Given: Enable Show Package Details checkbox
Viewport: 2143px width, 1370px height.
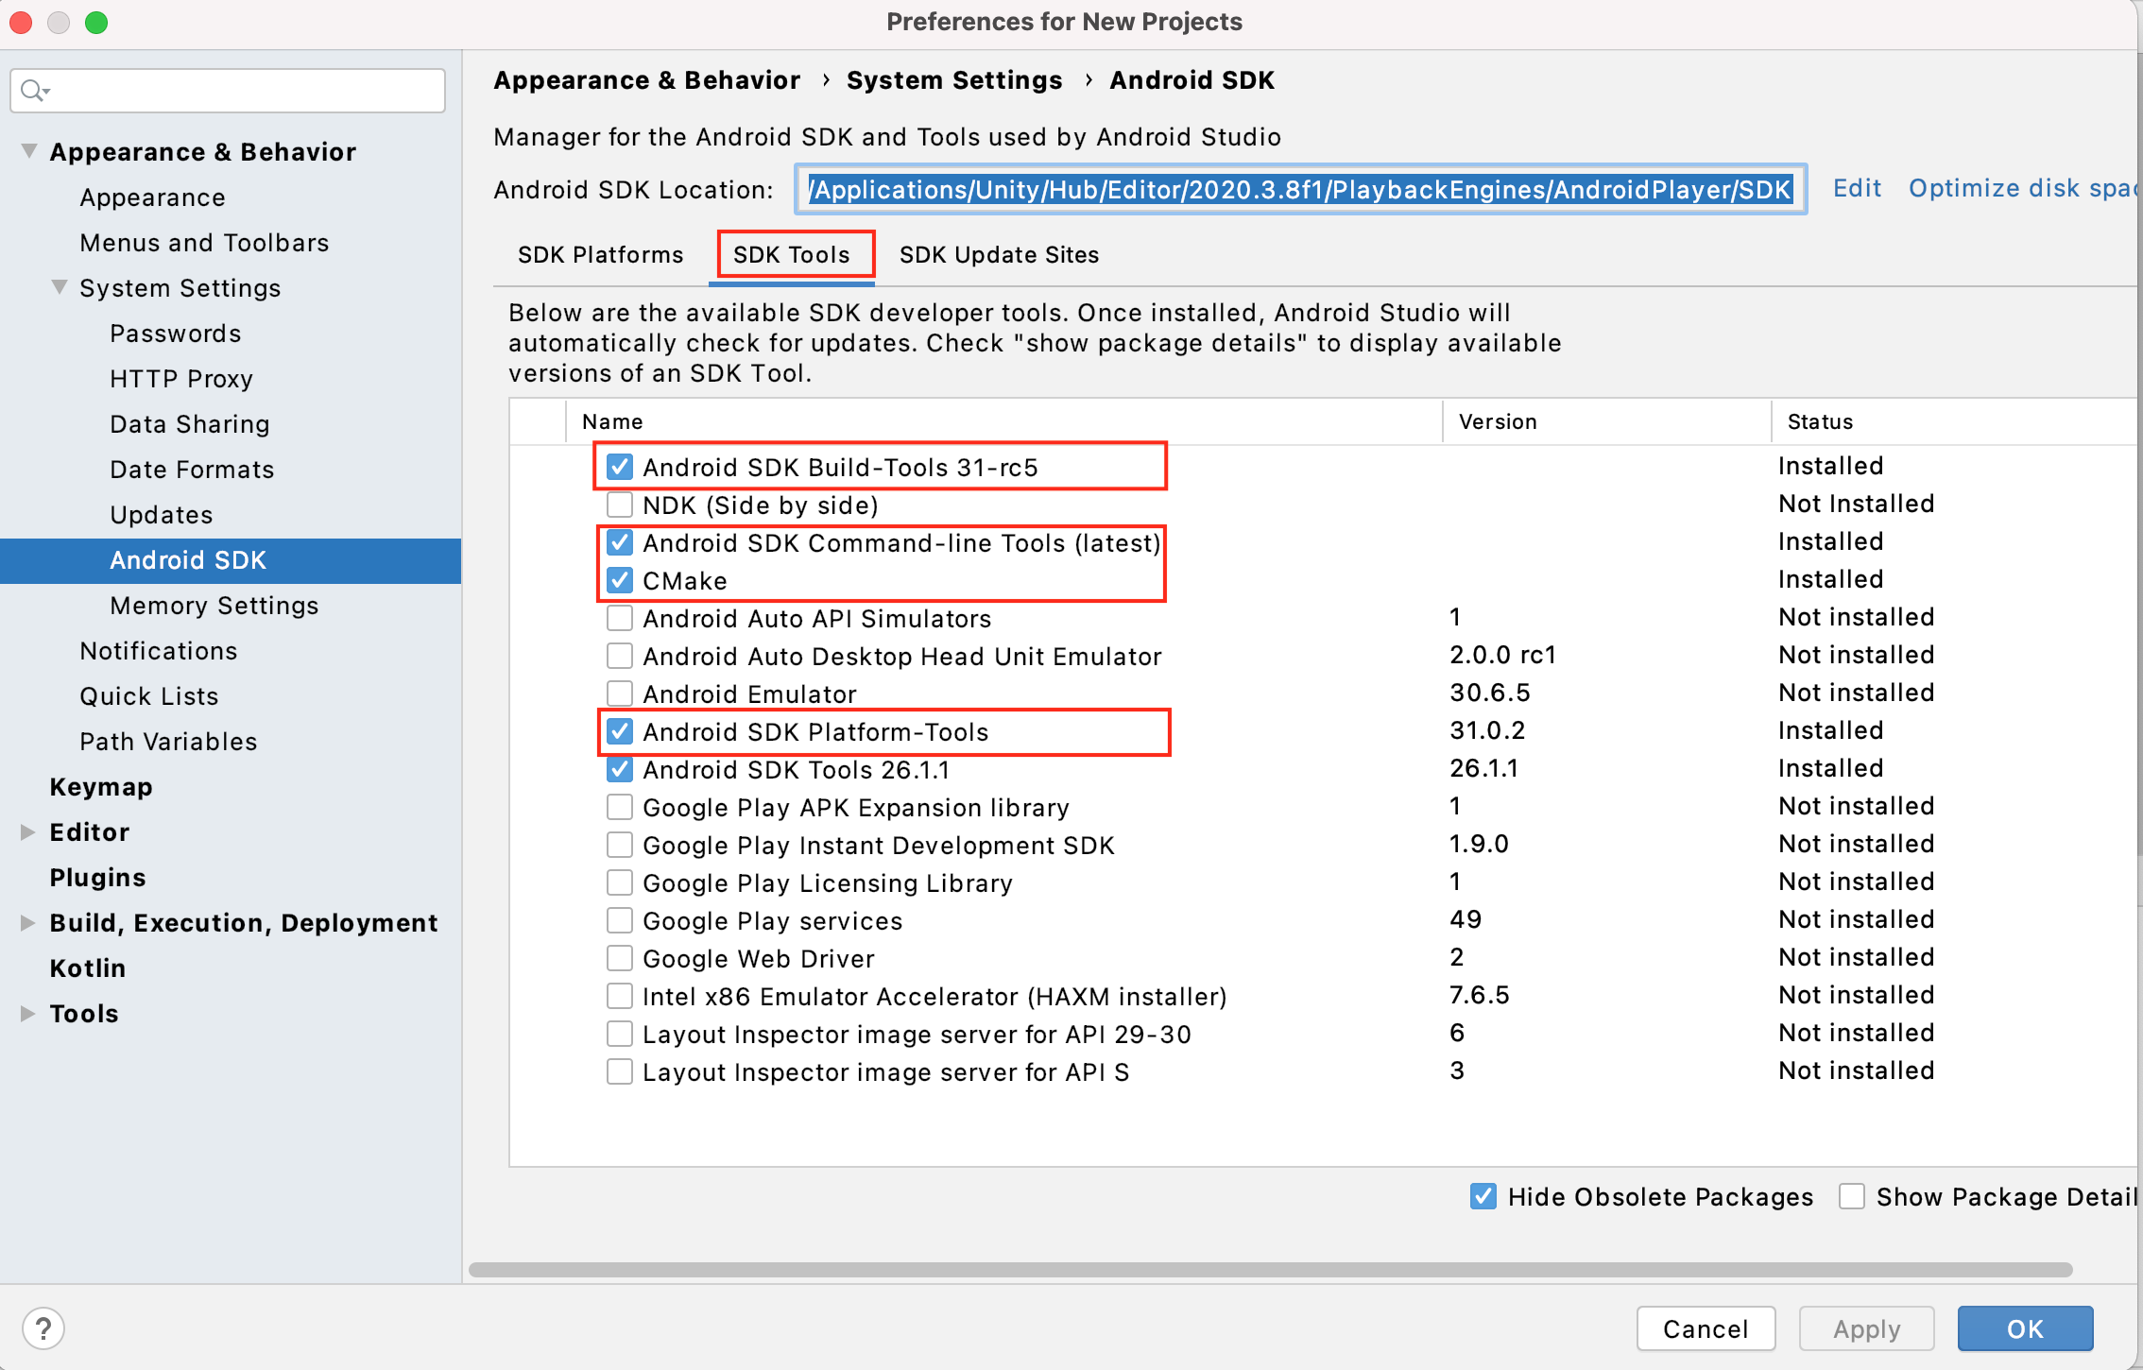Looking at the screenshot, I should point(1852,1196).
